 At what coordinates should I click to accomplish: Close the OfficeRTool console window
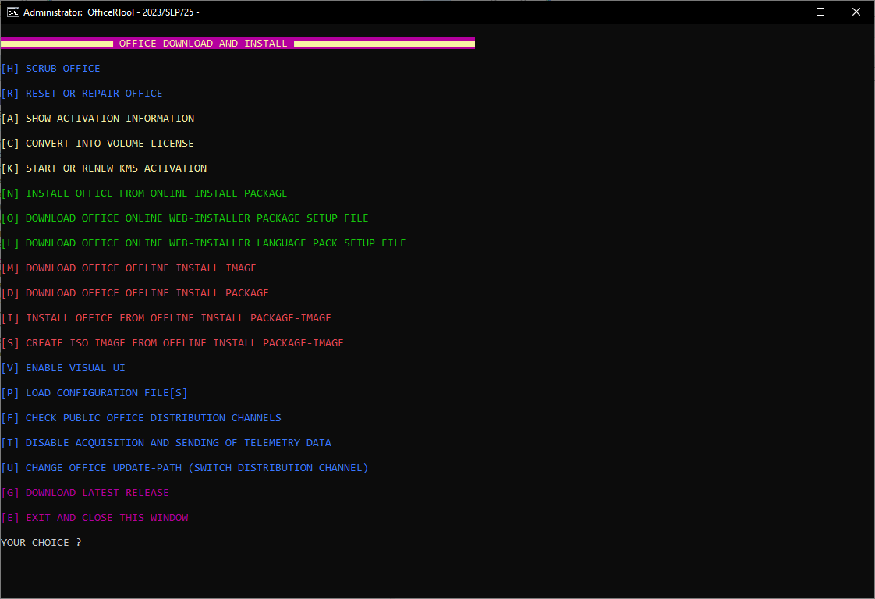[x=856, y=12]
